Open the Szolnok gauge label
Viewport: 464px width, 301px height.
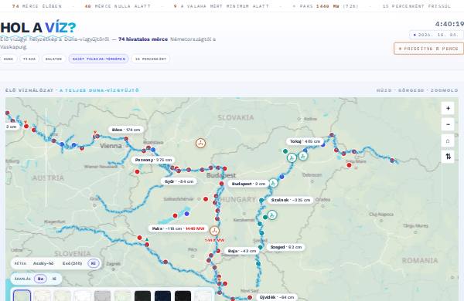(x=291, y=200)
